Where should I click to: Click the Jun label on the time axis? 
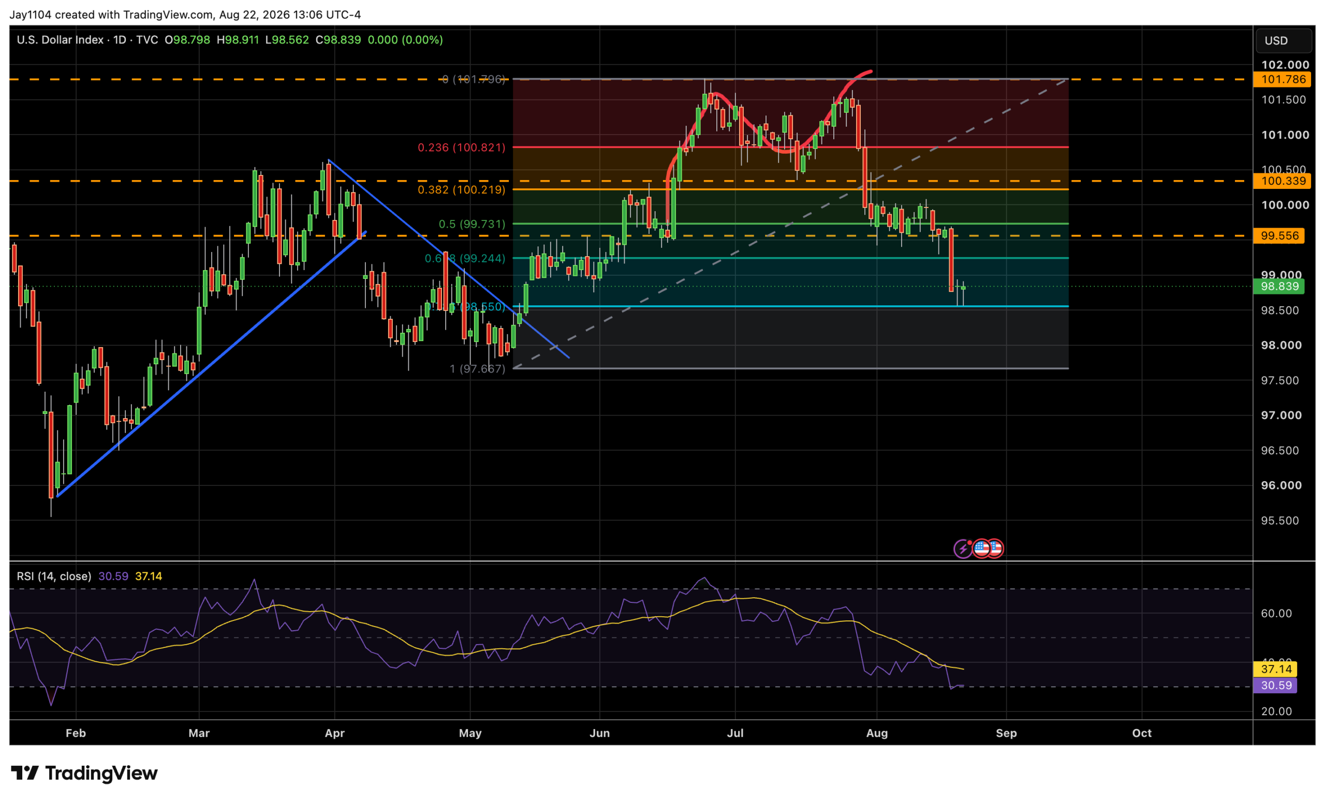point(599,733)
